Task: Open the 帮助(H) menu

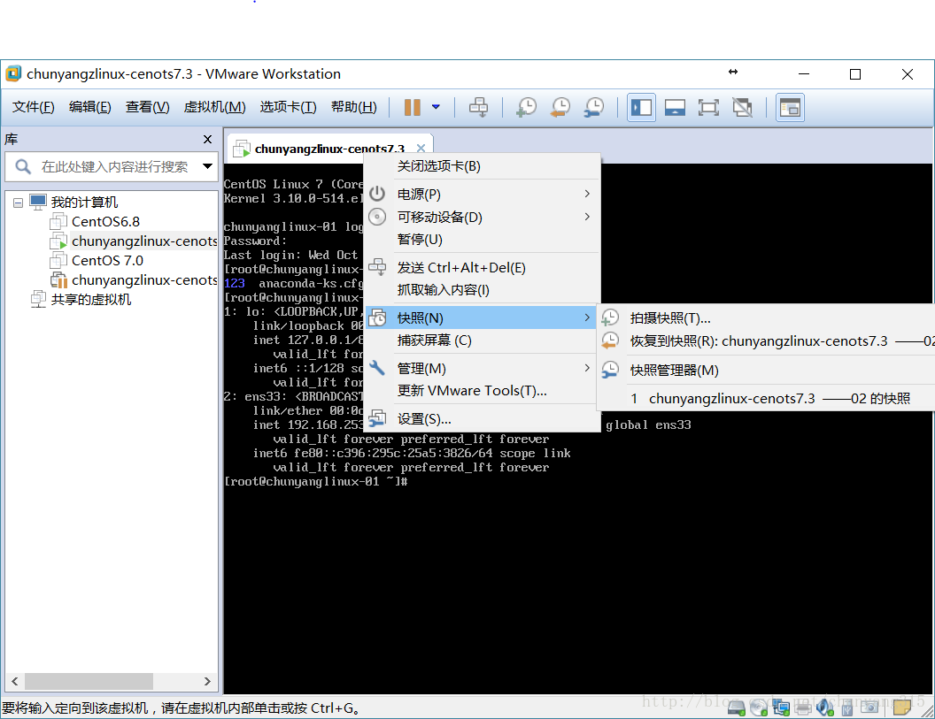Action: coord(353,107)
